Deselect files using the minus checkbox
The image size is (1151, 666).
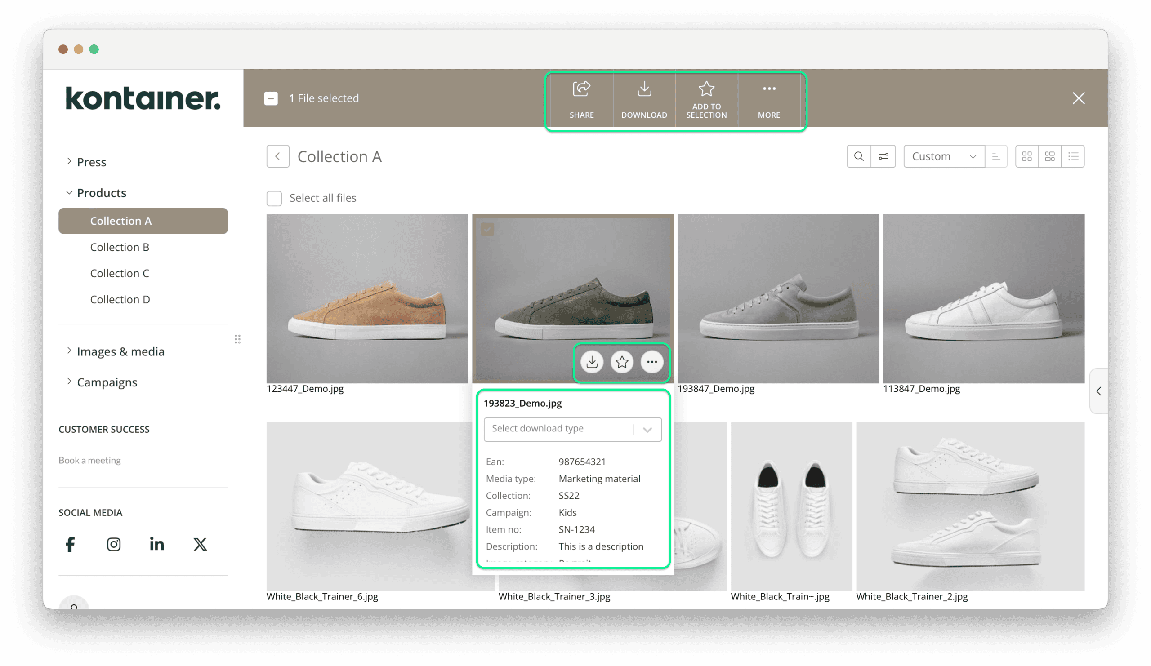pyautogui.click(x=271, y=98)
